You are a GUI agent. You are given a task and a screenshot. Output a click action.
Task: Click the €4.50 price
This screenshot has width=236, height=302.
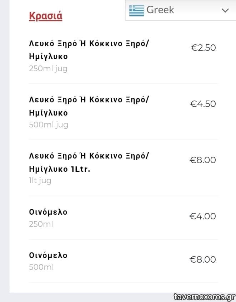tap(203, 104)
